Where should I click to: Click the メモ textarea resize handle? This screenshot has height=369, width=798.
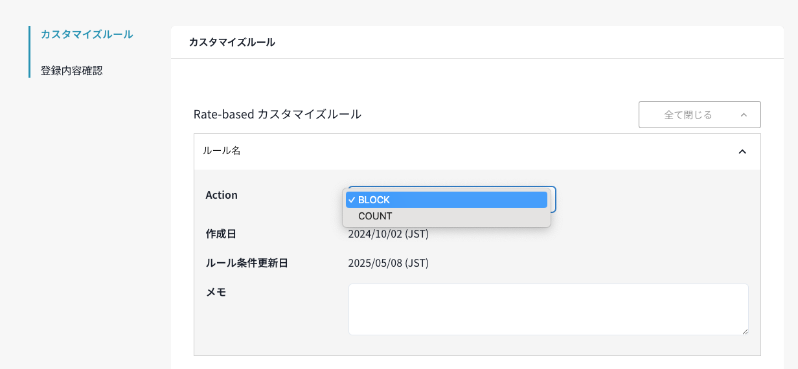tap(744, 331)
